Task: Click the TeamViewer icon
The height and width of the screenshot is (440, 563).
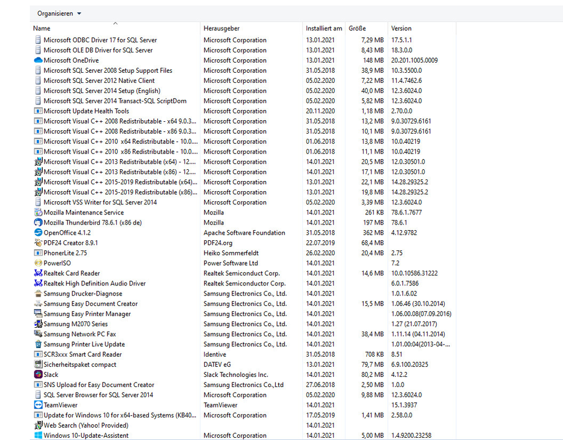Action: 38,405
